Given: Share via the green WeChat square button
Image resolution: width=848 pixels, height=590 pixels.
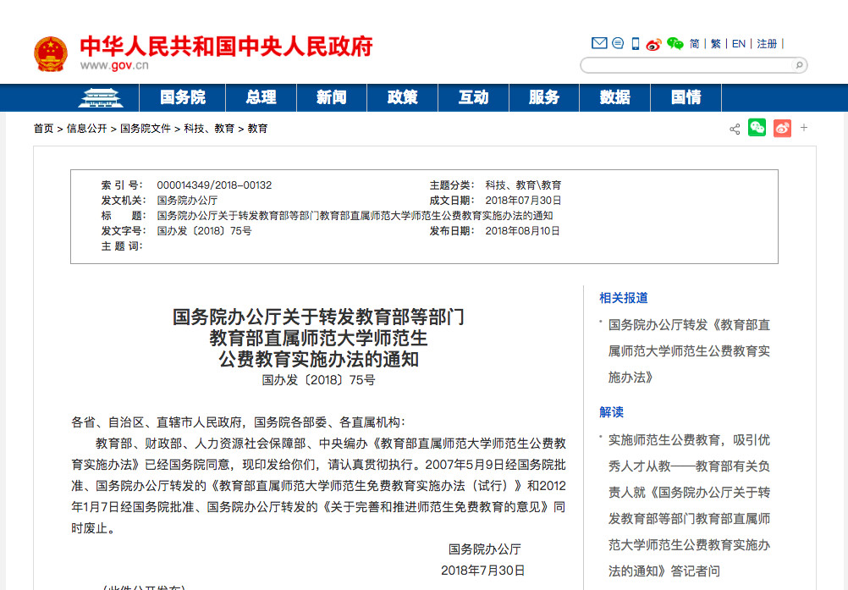Looking at the screenshot, I should 757,129.
